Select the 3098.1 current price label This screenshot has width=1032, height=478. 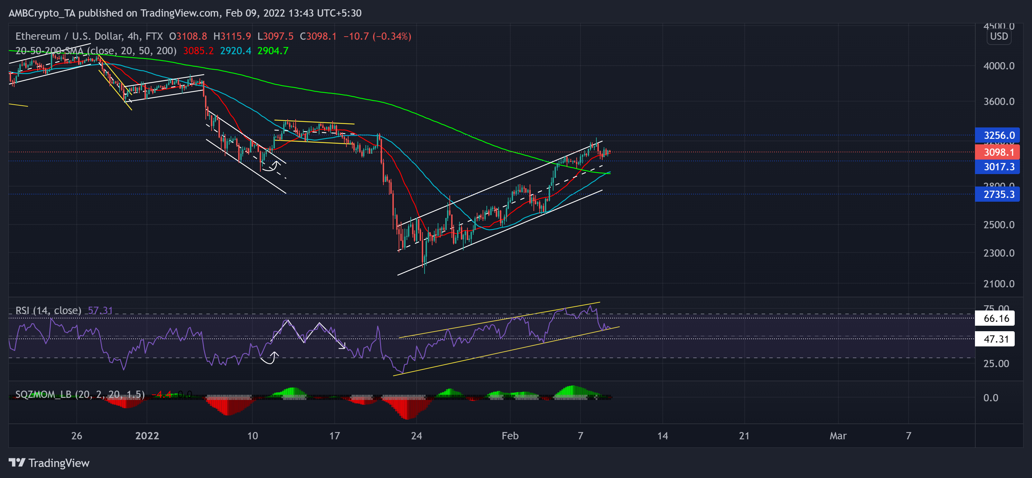coord(997,152)
